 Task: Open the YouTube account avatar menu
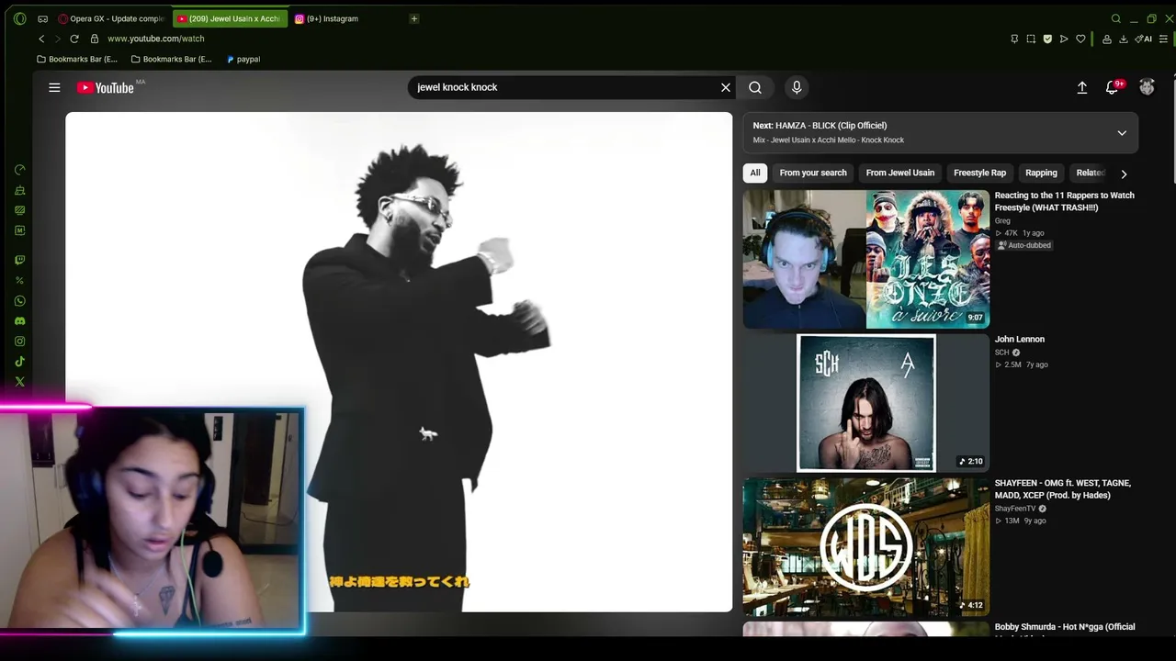(x=1147, y=87)
